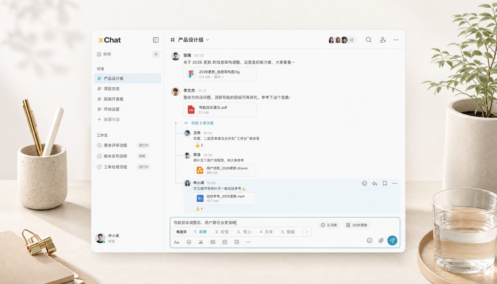497x284 pixels.
Task: Collapse the sidebar with the panel icon
Action: pyautogui.click(x=156, y=40)
